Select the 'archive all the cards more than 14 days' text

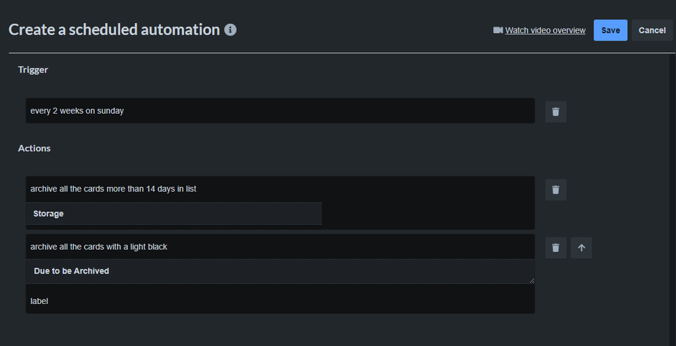(113, 189)
